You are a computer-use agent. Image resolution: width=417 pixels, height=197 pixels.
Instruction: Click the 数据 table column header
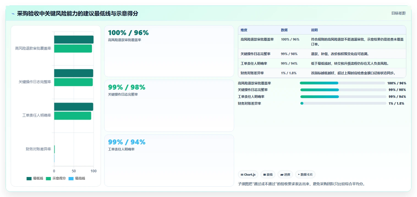pyautogui.click(x=284, y=30)
